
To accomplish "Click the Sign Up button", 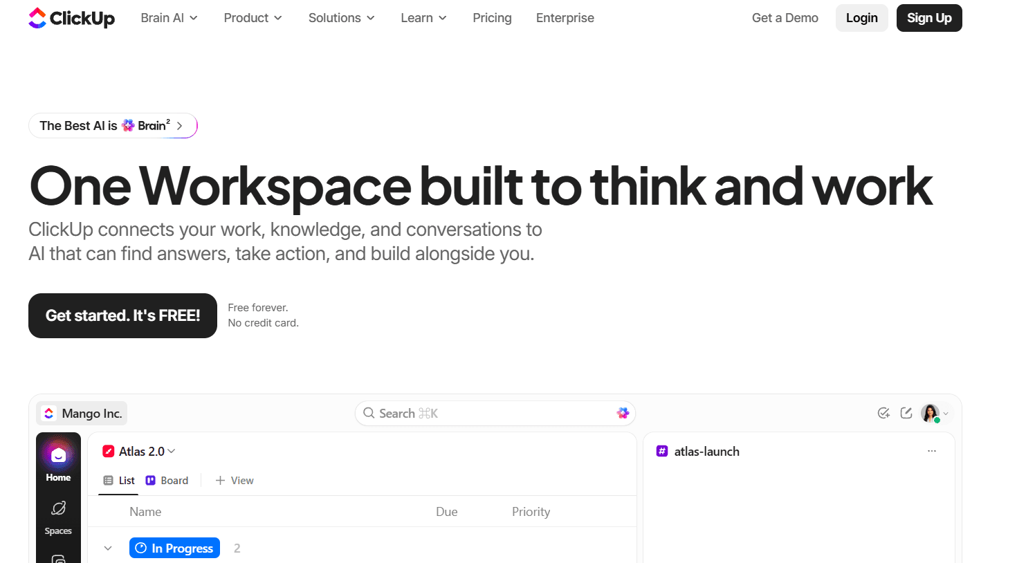I will click(929, 18).
